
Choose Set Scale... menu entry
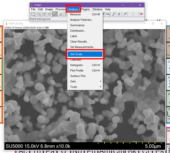[85, 54]
